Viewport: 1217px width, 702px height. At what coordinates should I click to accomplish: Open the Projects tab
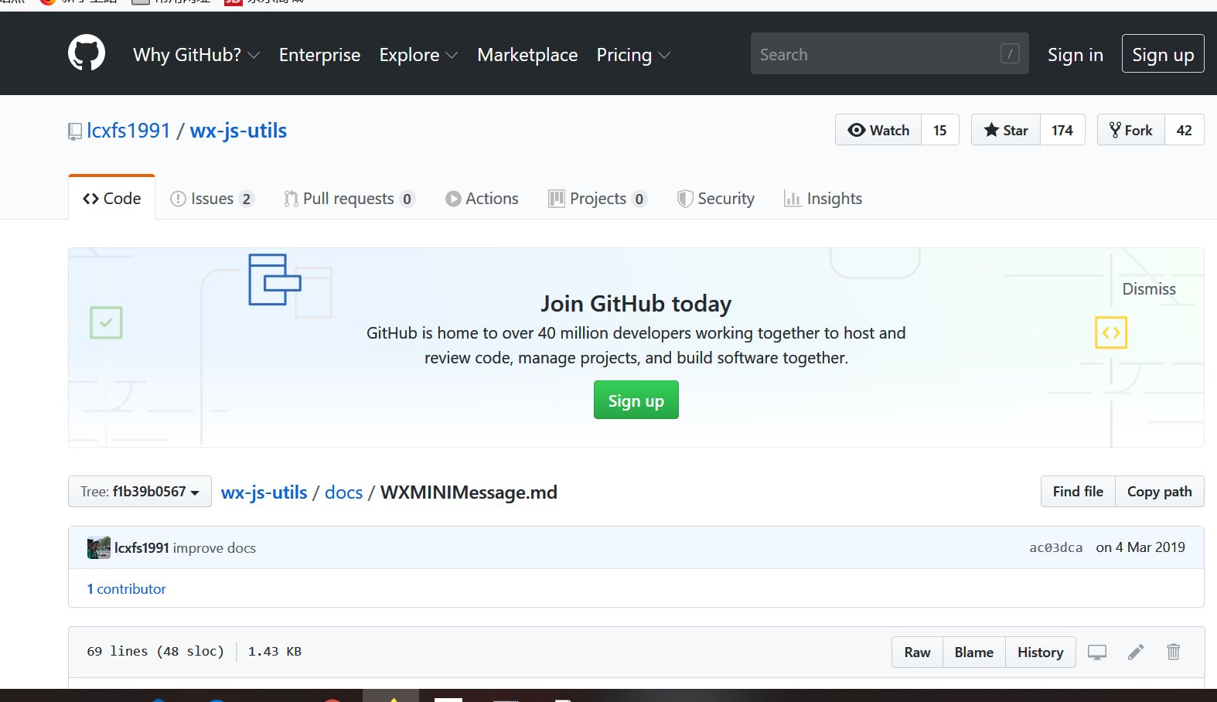(598, 199)
